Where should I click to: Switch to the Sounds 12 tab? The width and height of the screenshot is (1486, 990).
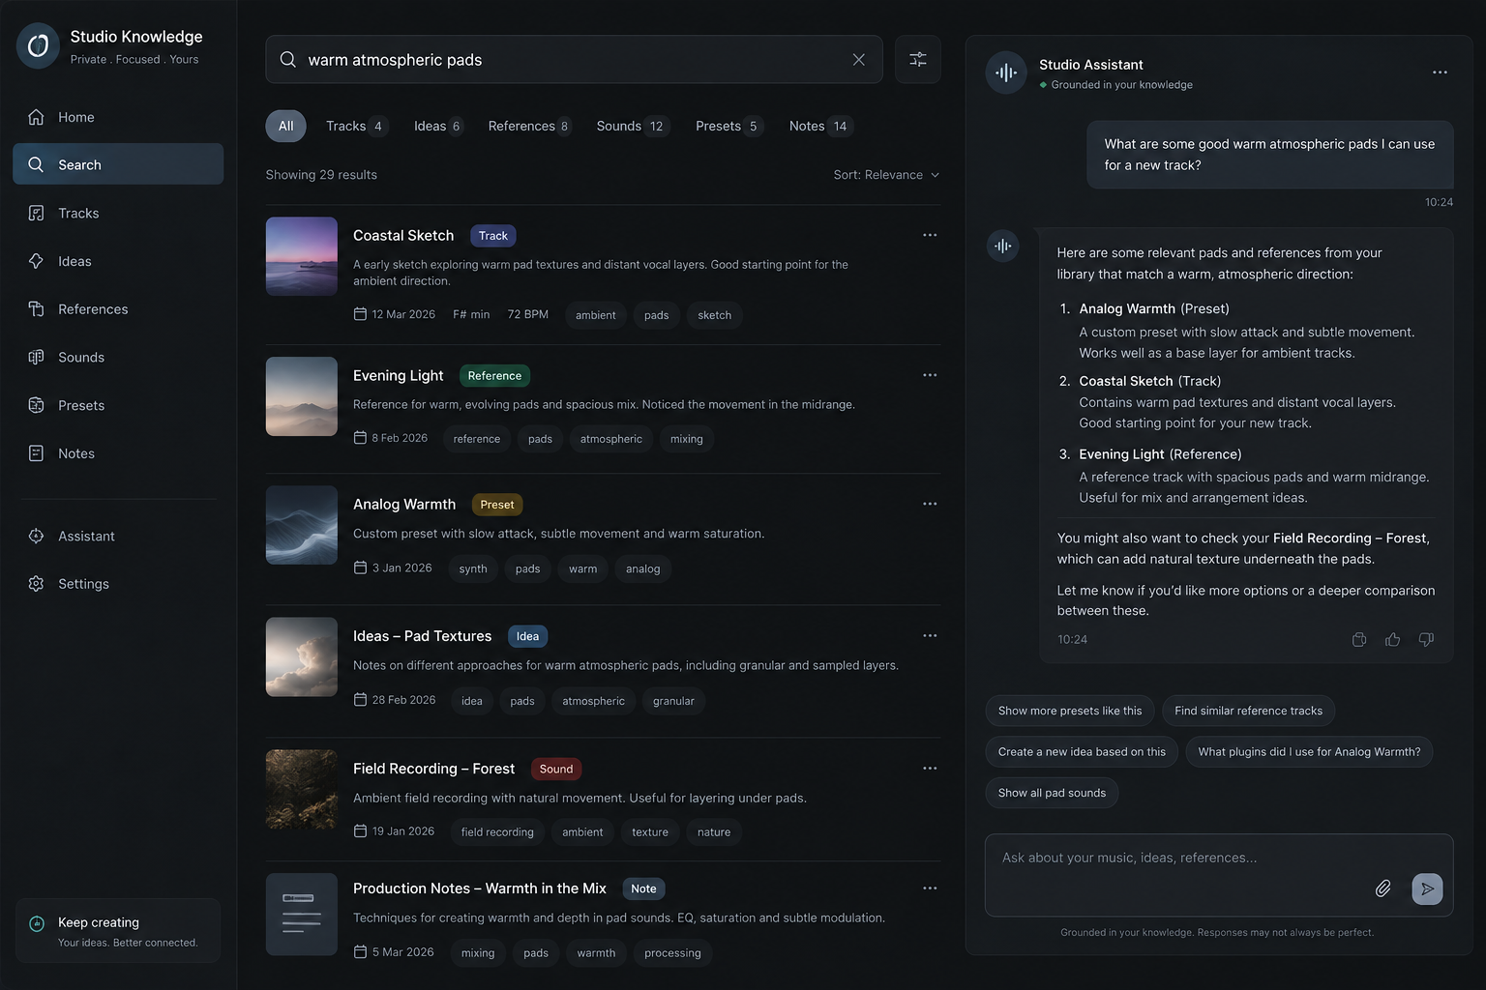point(631,127)
